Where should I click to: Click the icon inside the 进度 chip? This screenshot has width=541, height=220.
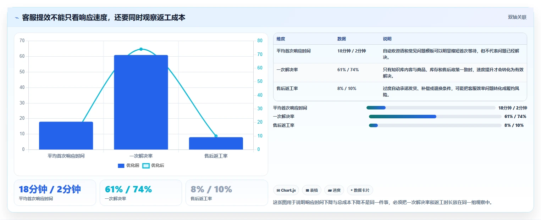[x=330, y=191]
